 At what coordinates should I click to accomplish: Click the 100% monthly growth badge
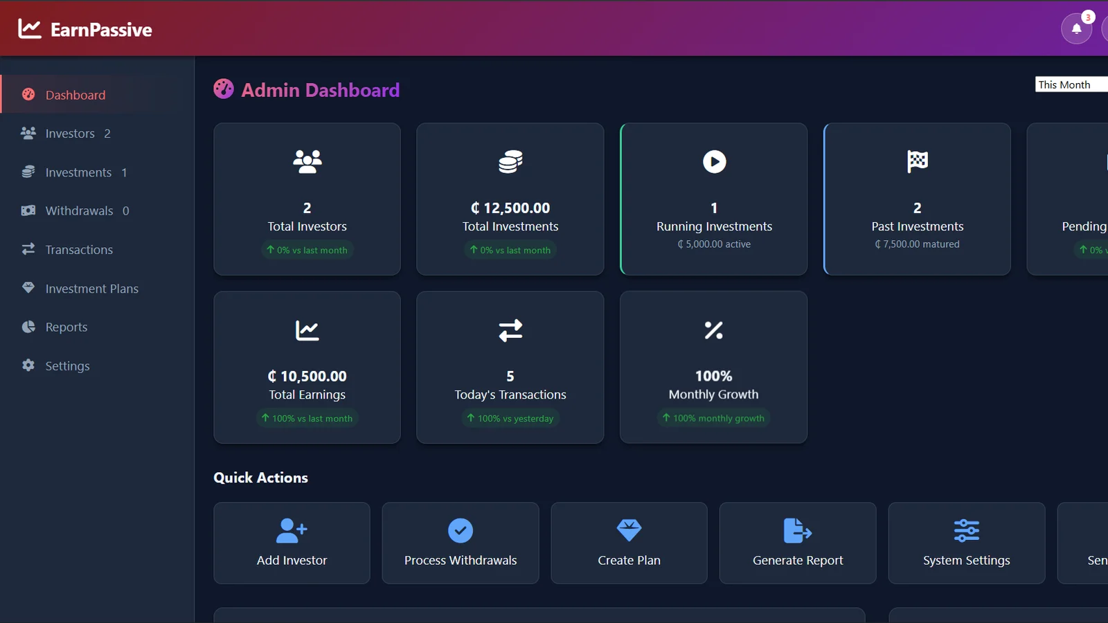pyautogui.click(x=714, y=418)
